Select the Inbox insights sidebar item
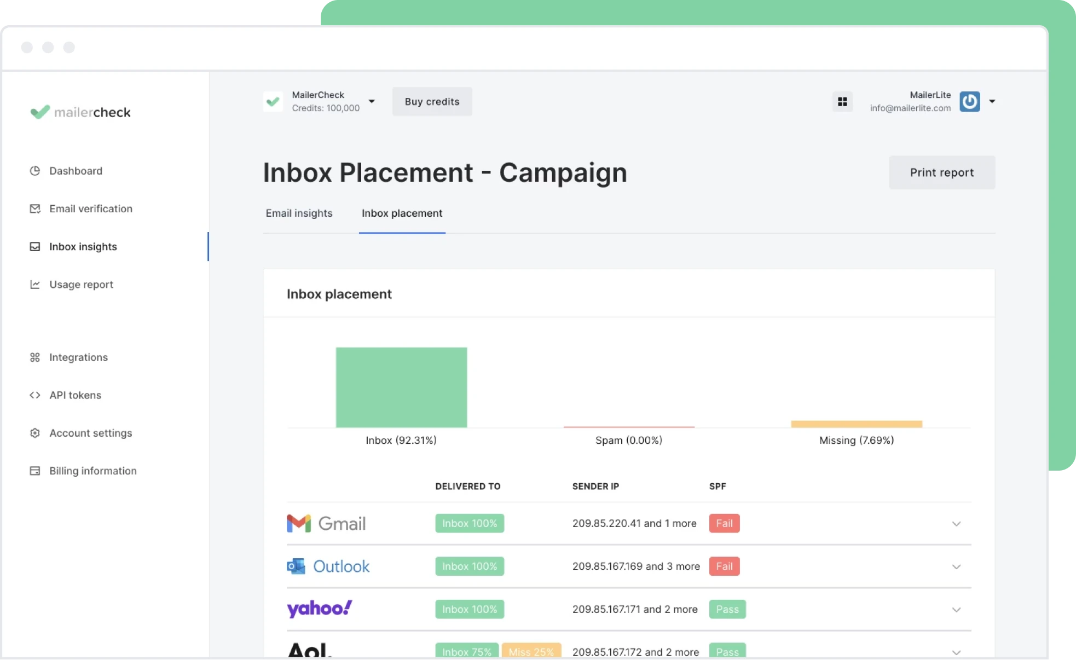The height and width of the screenshot is (660, 1076). pyautogui.click(x=83, y=247)
